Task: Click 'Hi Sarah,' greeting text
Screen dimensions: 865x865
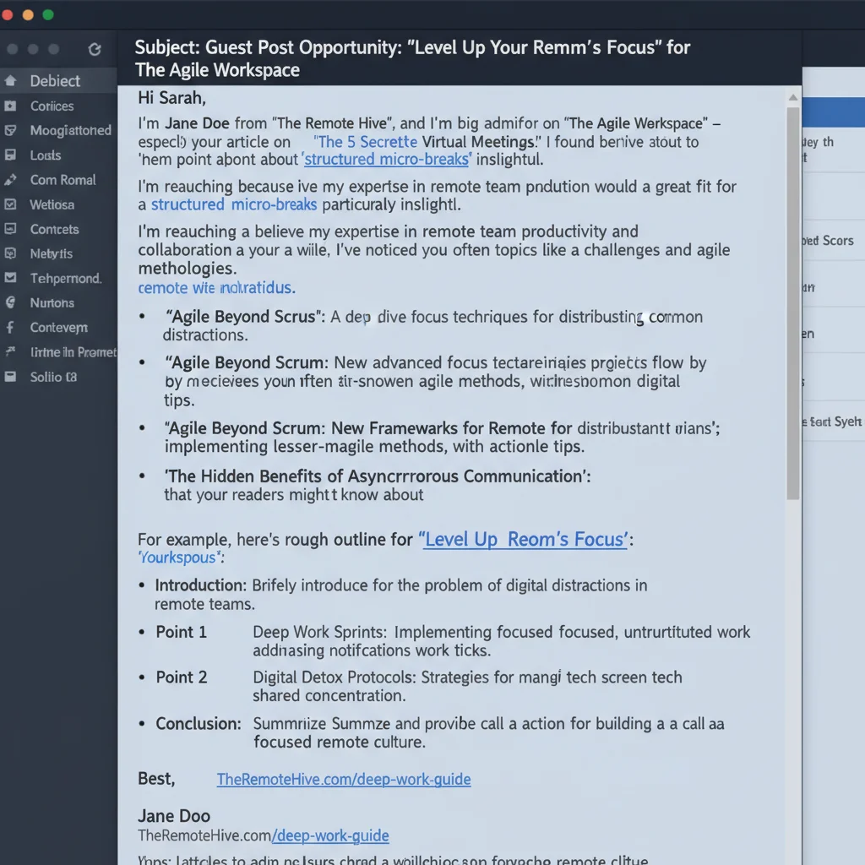Action: (171, 98)
